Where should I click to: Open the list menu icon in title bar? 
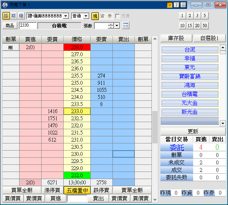point(183,5)
